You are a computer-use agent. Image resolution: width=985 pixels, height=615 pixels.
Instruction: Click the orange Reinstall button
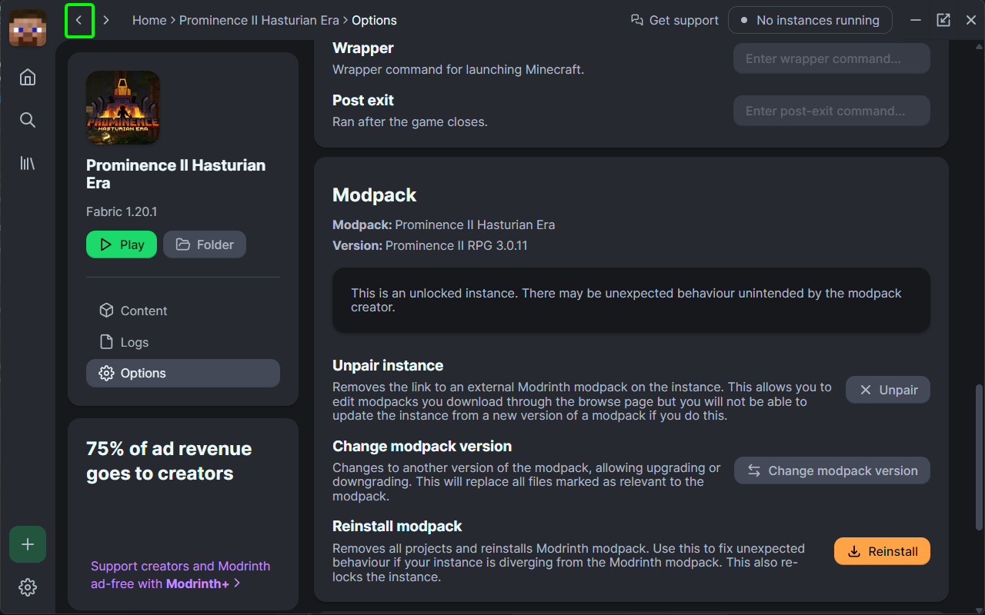click(882, 551)
